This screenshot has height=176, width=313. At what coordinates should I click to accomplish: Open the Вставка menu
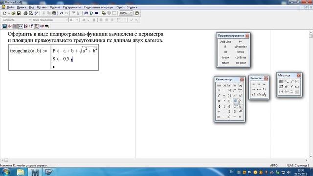pos(42,7)
